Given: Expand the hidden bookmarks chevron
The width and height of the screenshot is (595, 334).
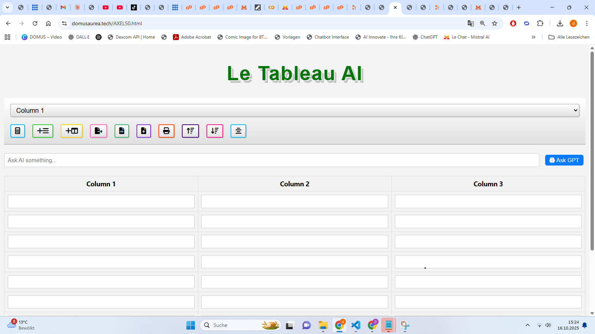Looking at the screenshot, I should click(534, 37).
